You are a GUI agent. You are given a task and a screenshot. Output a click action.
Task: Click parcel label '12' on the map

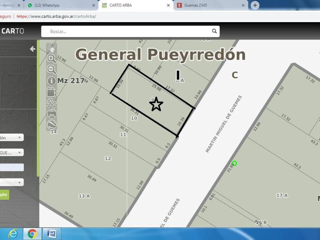108,158
